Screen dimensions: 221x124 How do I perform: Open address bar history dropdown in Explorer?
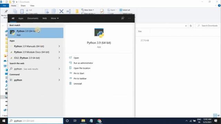[186, 26]
